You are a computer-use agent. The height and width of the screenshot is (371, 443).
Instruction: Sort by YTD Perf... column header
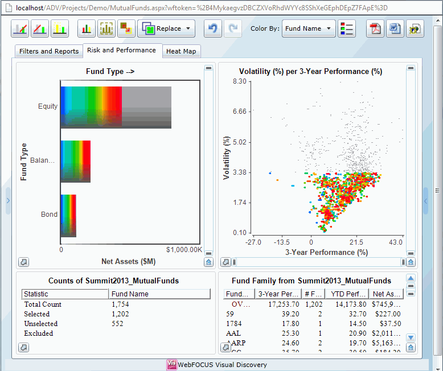(347, 294)
